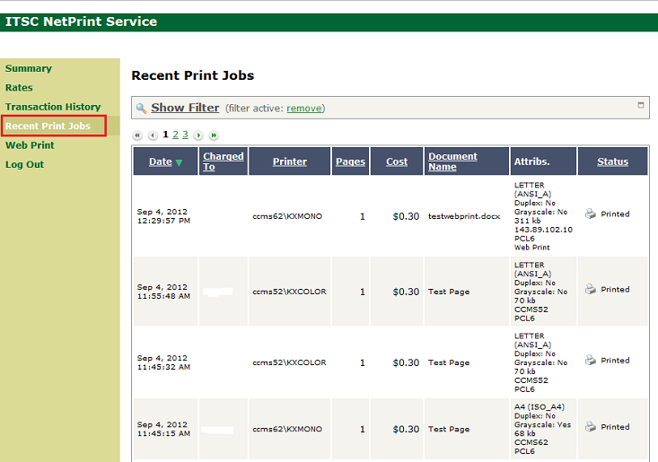658x462 pixels.
Task: Click printer icon for testwebprint.docx job
Action: [591, 214]
